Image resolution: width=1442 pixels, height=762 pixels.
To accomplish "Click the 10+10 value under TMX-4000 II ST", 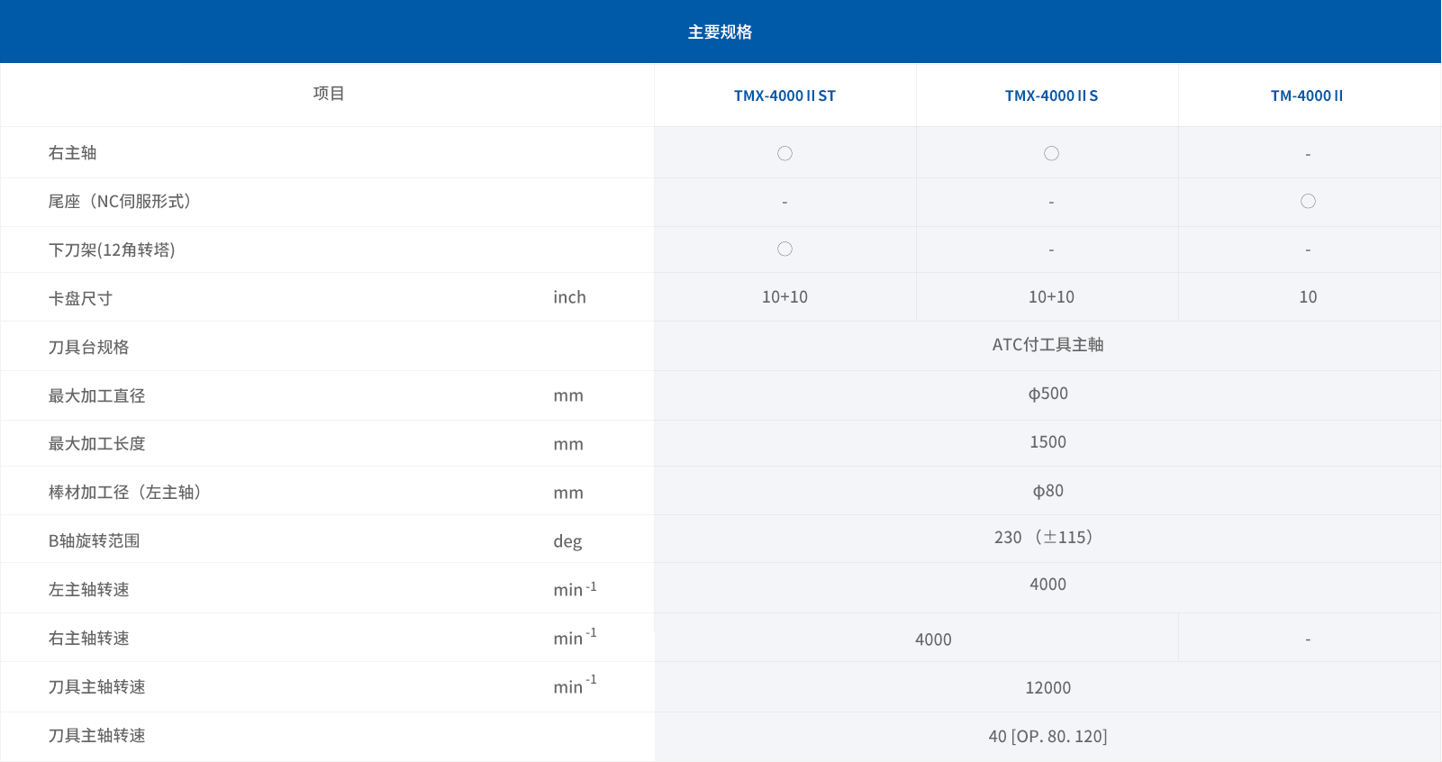I will [x=784, y=297].
